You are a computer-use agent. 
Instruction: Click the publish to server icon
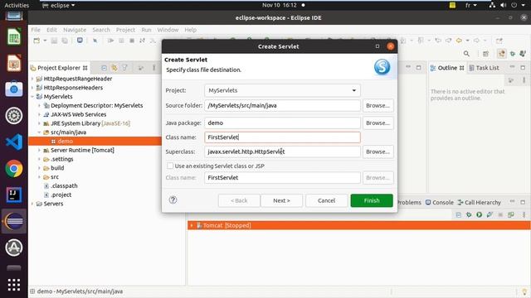click(x=511, y=214)
